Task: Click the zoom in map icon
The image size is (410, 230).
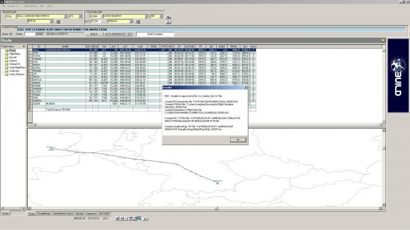Action: [x=117, y=219]
